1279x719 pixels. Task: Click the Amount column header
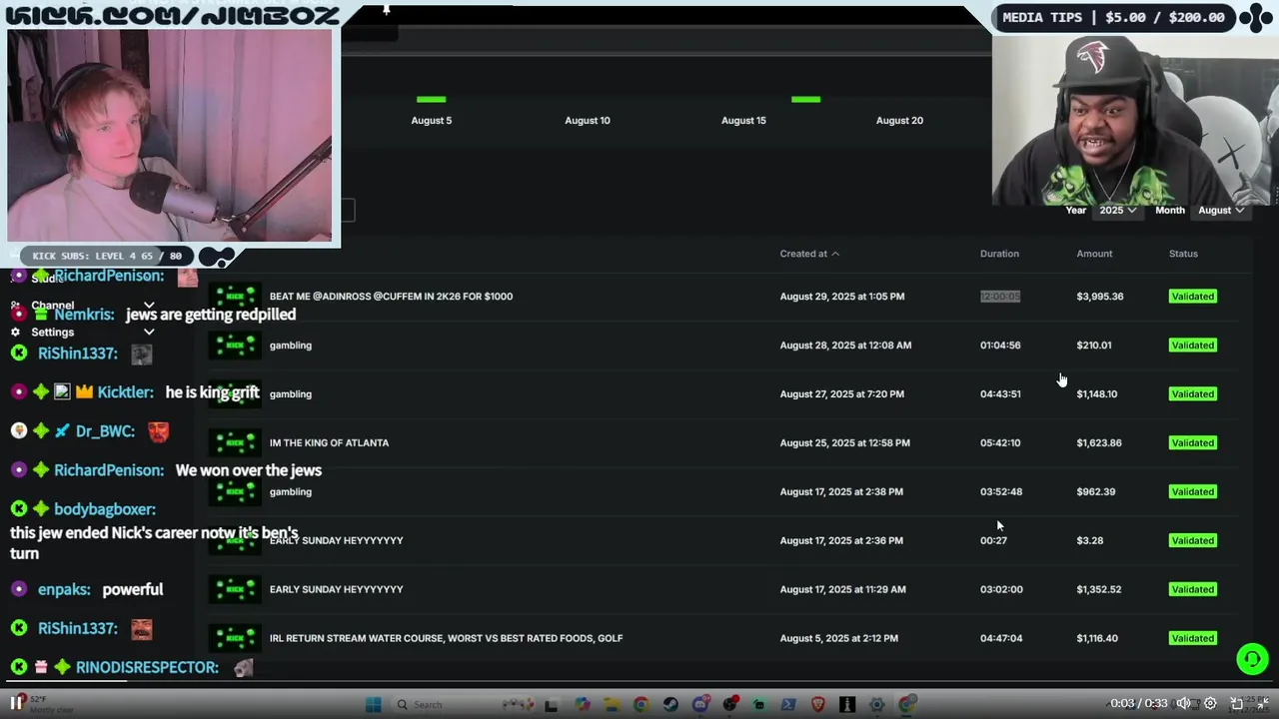1094,254
